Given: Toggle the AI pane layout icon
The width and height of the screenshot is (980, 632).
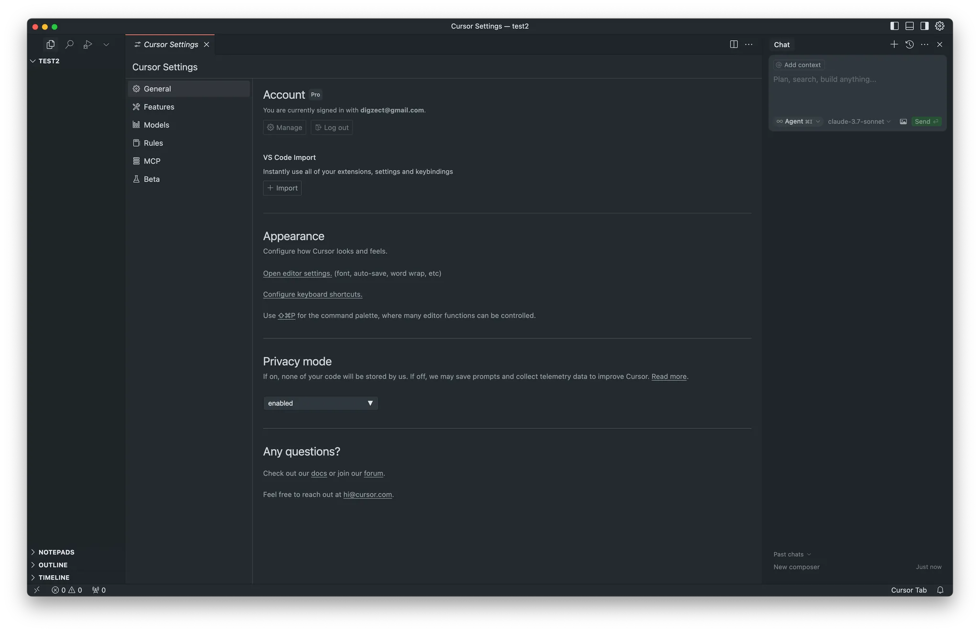Looking at the screenshot, I should [x=924, y=26].
